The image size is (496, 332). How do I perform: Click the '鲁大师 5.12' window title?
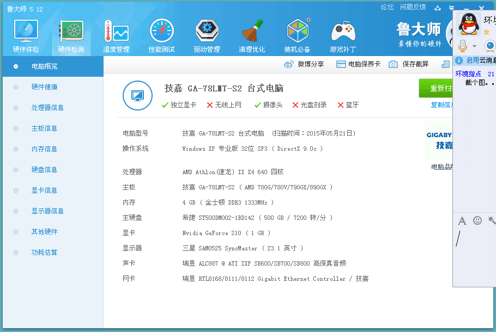[x=25, y=9]
